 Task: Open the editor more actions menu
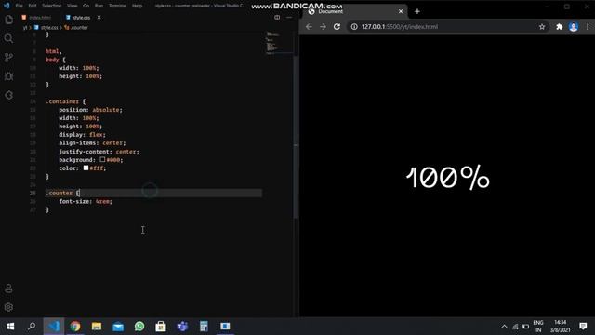pyautogui.click(x=289, y=17)
